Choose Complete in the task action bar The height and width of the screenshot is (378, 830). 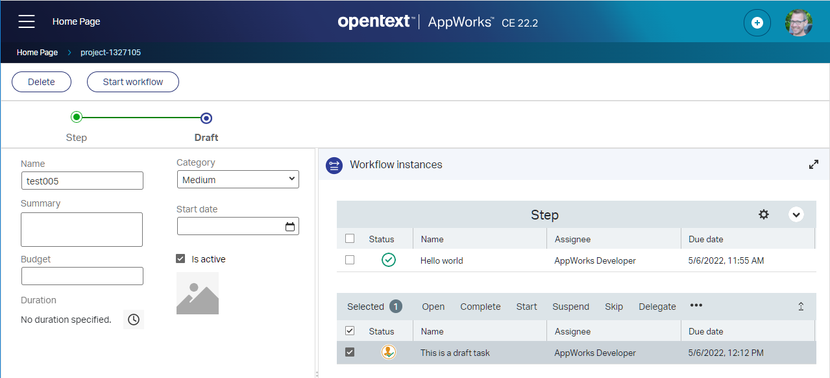(x=480, y=307)
